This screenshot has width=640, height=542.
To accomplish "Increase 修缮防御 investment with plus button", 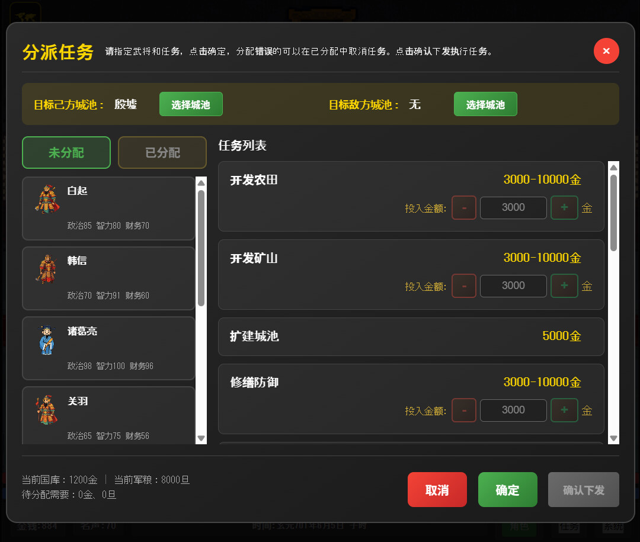I will tap(564, 410).
